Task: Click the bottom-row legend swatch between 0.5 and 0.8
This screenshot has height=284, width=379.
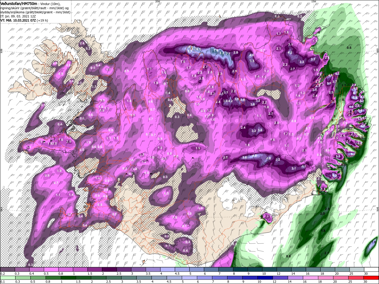Action: 38,278
